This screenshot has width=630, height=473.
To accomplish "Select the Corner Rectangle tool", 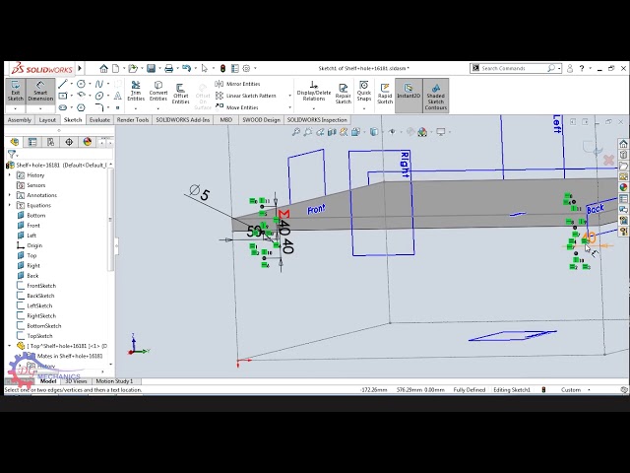I will (x=63, y=96).
